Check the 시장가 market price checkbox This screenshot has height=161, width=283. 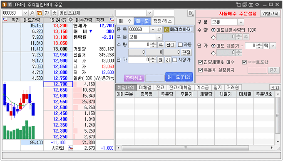click(174, 60)
